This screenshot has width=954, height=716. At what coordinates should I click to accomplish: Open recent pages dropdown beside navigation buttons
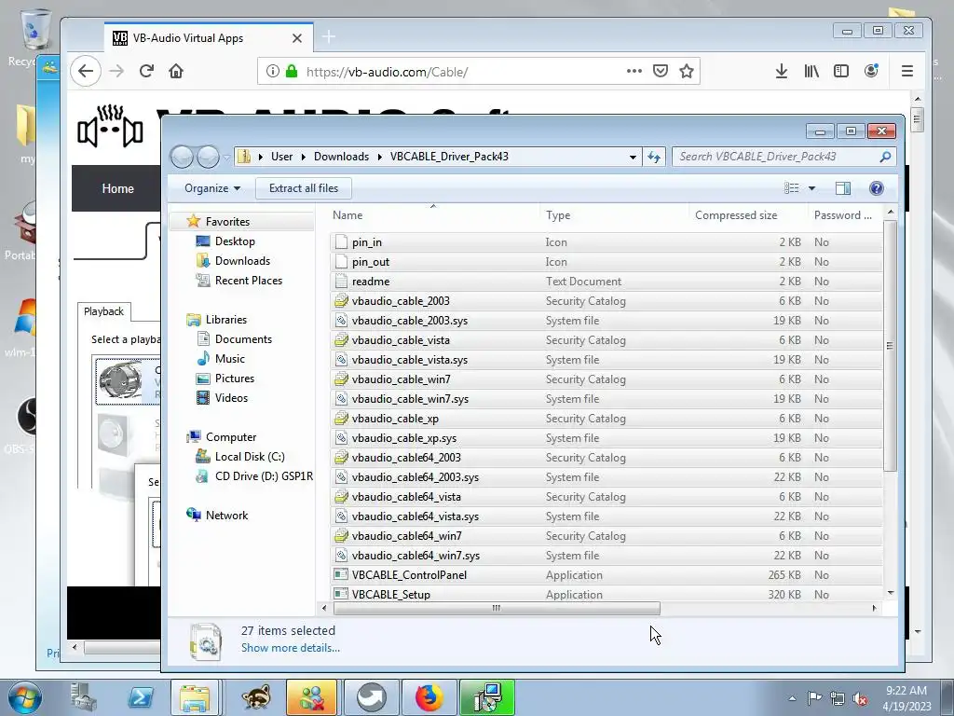pos(226,157)
